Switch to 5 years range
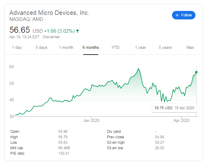 [x=165, y=48]
